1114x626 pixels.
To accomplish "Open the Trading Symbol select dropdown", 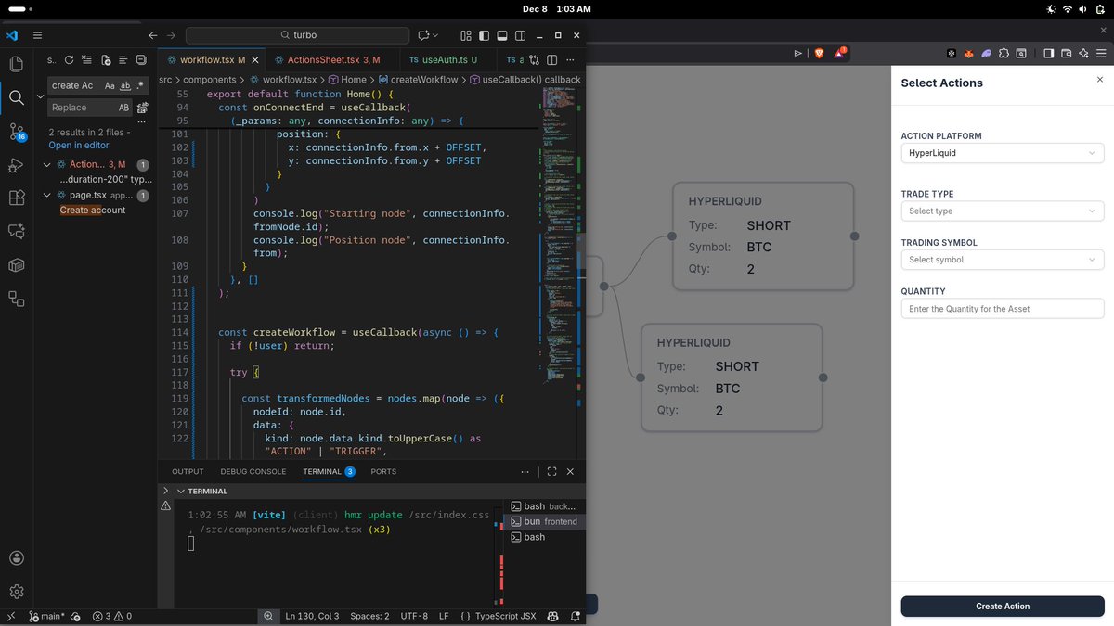I will (1003, 260).
